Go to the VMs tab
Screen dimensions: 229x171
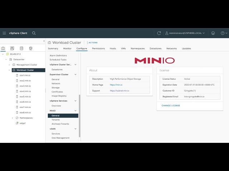(123, 48)
